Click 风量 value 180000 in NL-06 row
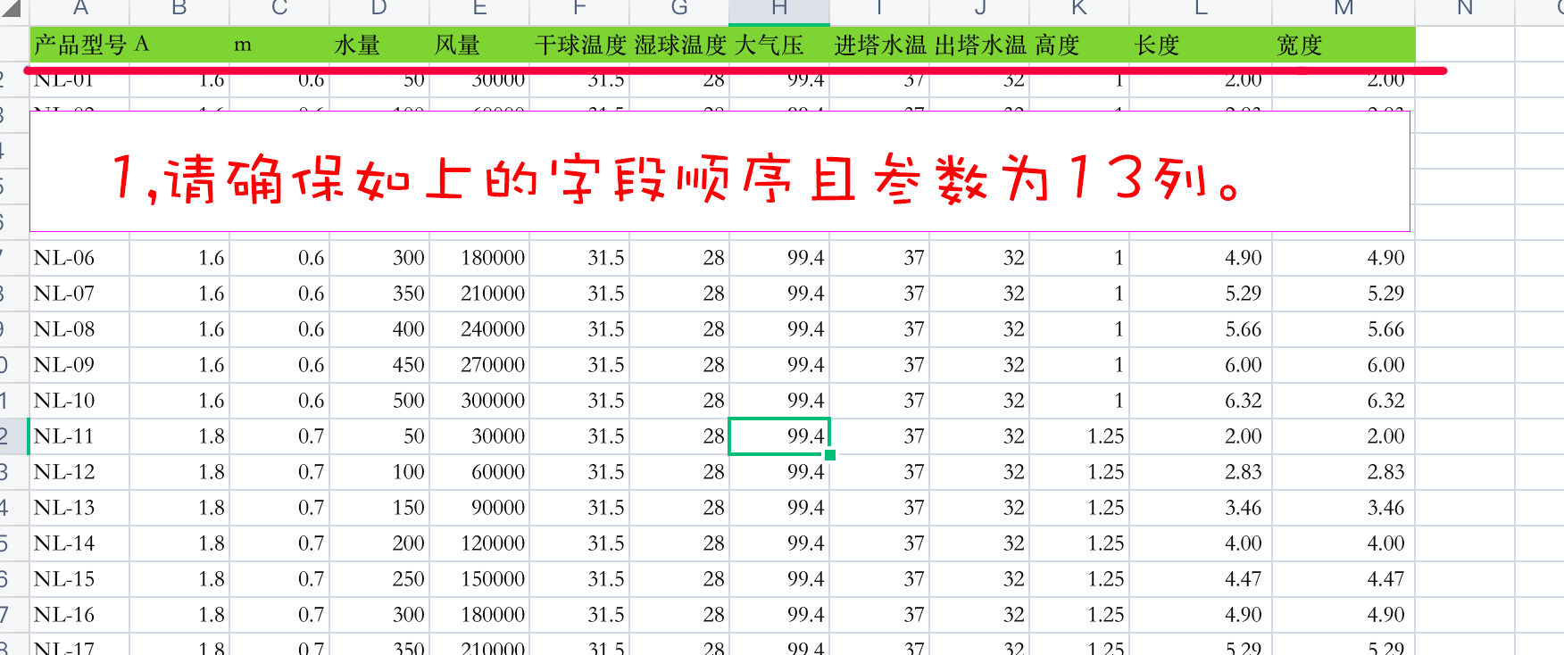Image resolution: width=1564 pixels, height=655 pixels. click(x=479, y=258)
